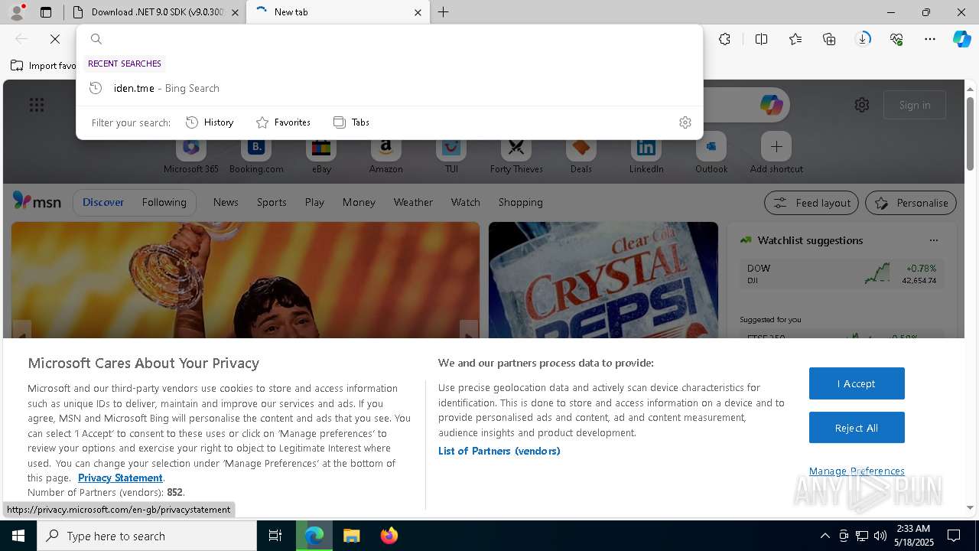Stop loading the page with X button

click(55, 39)
